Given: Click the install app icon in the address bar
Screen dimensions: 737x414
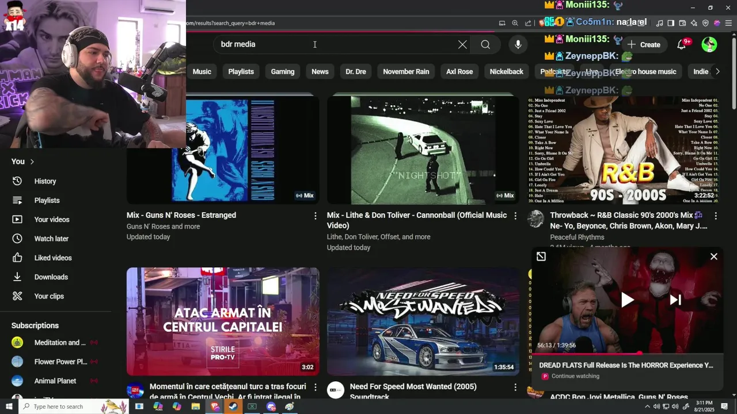Looking at the screenshot, I should pos(502,23).
